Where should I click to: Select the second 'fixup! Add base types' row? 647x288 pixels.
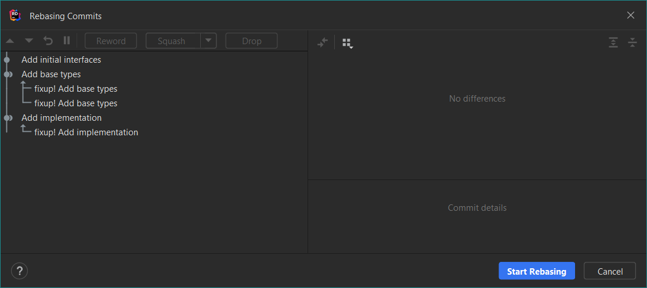[154, 103]
